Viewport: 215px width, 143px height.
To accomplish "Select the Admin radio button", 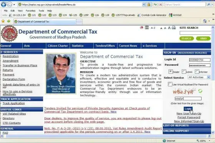I will [184, 71].
